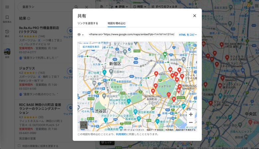Open the 中 map size dropdown
Viewport: 259px width, 149px height.
coord(81,35)
